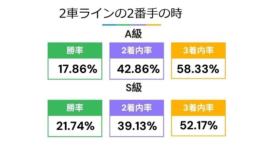Image resolution: width=264 pixels, height=141 pixels.
Task: Click the green 勝率 header under S級
Action: pyautogui.click(x=75, y=108)
